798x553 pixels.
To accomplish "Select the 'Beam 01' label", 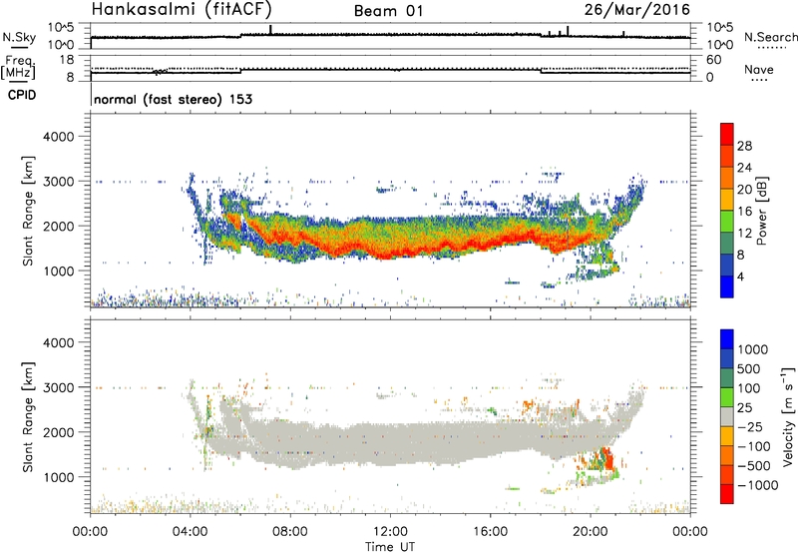I will point(388,11).
